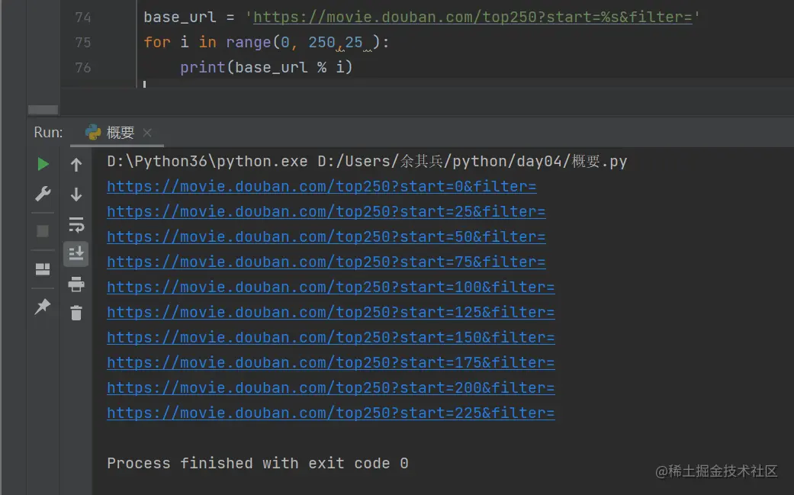The width and height of the screenshot is (794, 495).
Task: Clear all console output with trash icon
Action: pos(76,313)
